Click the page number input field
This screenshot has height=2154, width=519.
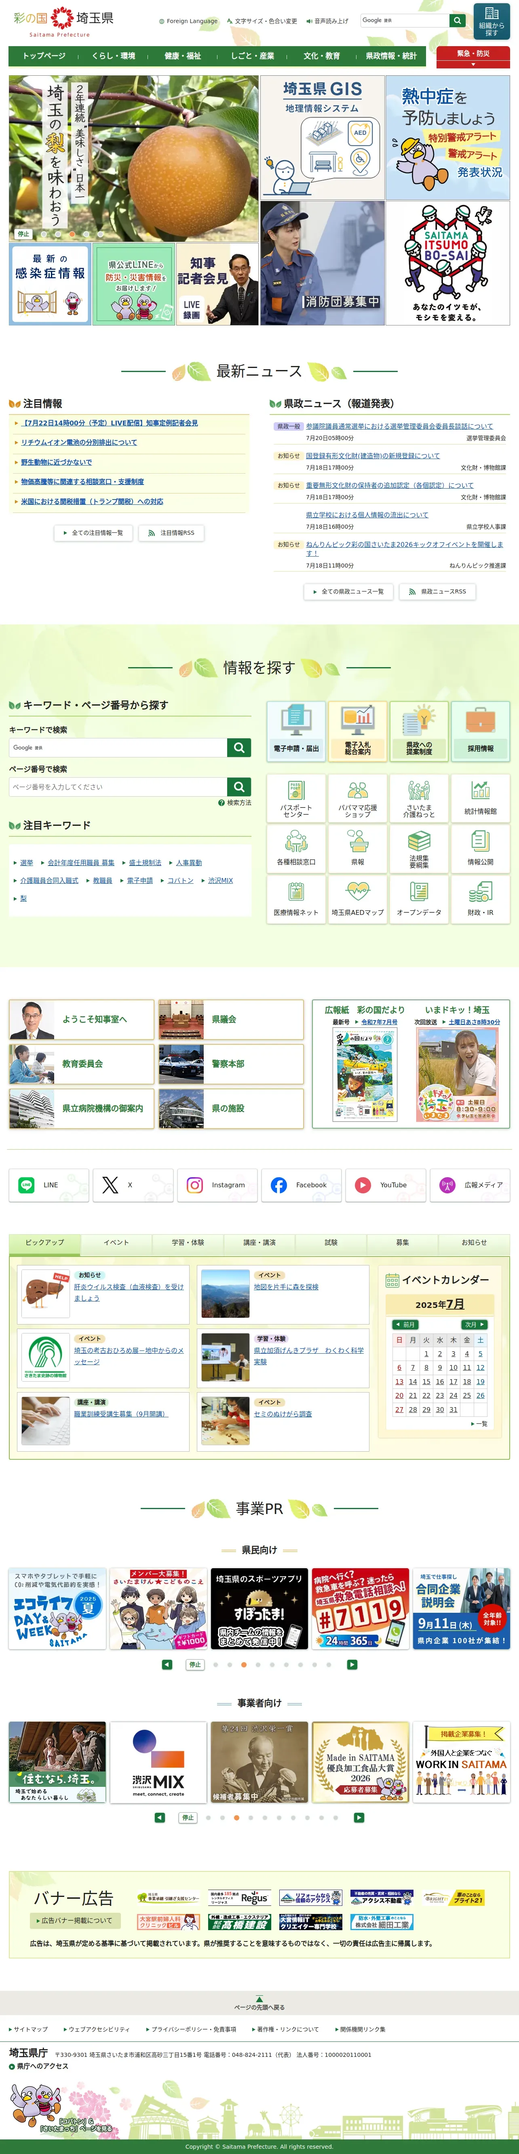click(x=118, y=787)
